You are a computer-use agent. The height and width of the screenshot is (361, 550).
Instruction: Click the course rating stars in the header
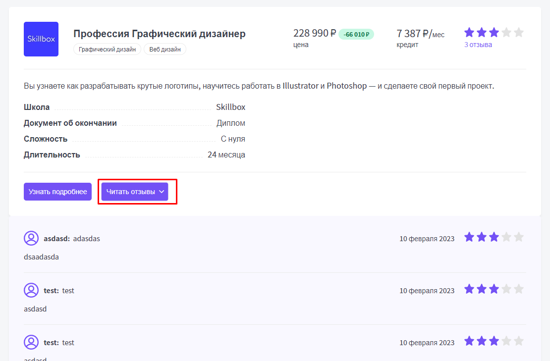(x=494, y=33)
